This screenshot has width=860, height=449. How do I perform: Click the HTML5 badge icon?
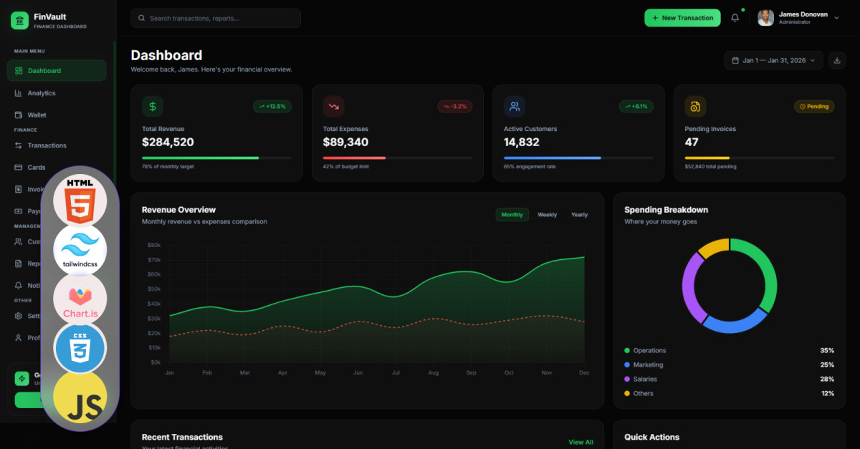tap(80, 200)
